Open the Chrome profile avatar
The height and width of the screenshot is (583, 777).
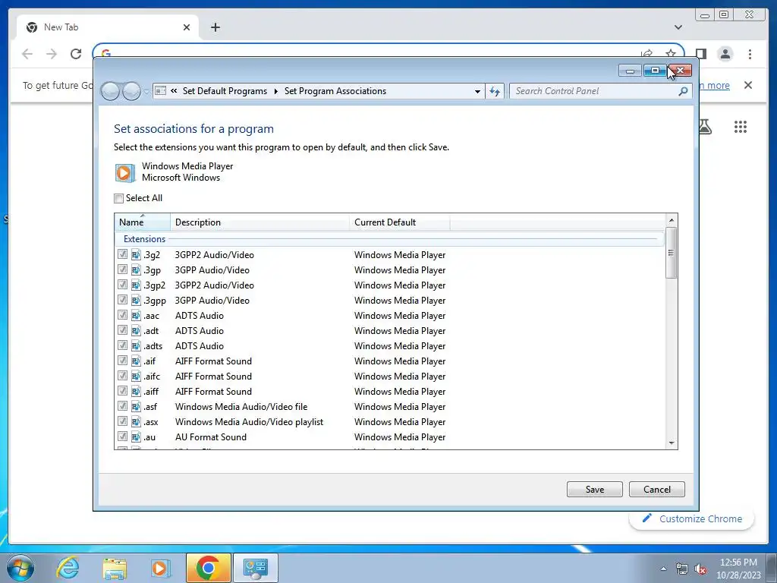point(725,54)
